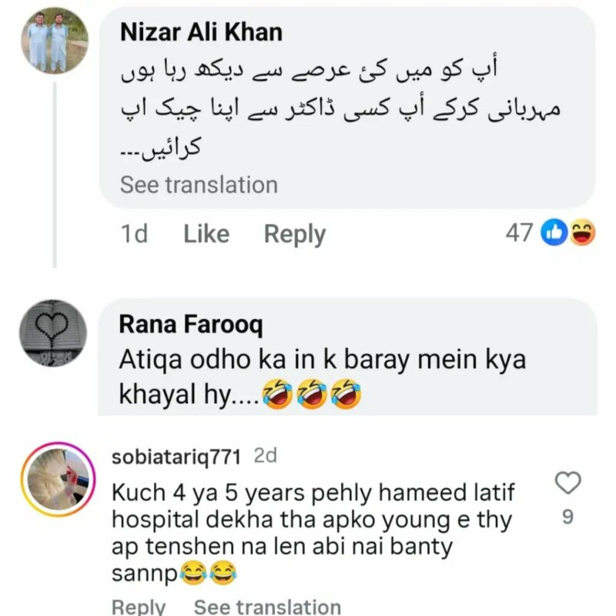Click the blue thumbs-up reaction icon
616x616 pixels.
554,233
